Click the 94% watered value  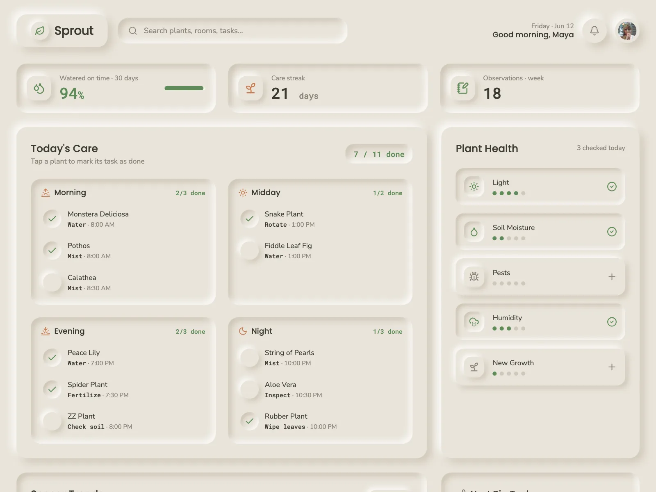coord(72,93)
